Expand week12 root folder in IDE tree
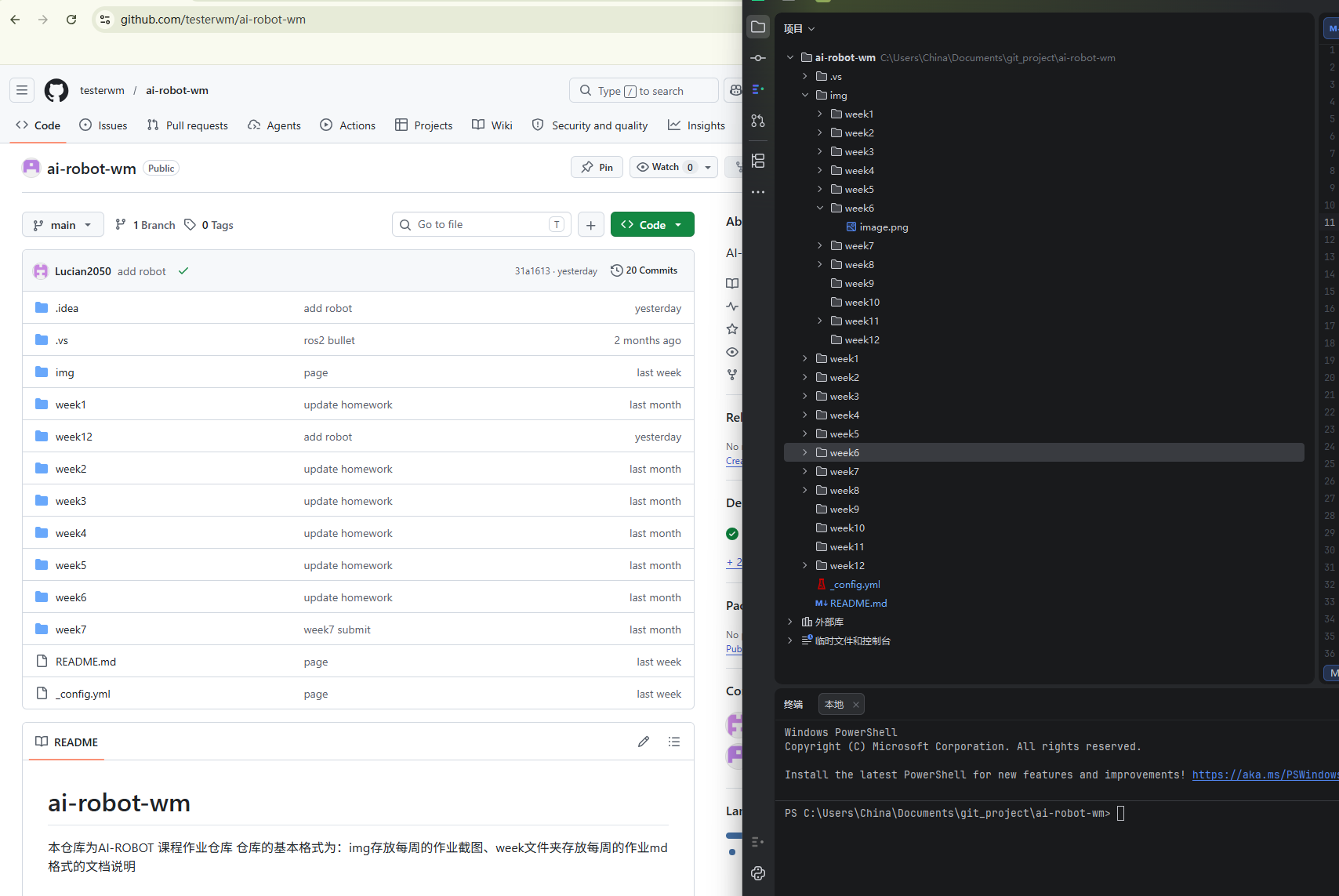 (805, 566)
